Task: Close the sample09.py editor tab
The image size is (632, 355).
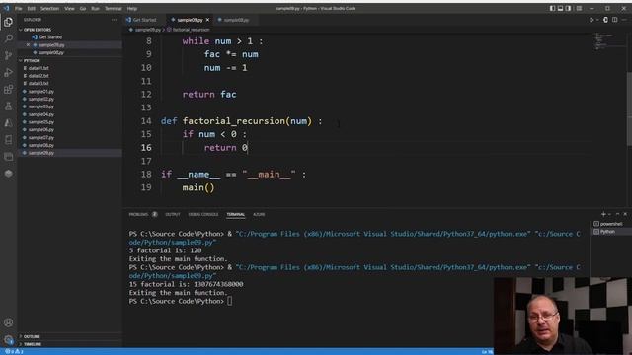Action: pyautogui.click(x=208, y=20)
